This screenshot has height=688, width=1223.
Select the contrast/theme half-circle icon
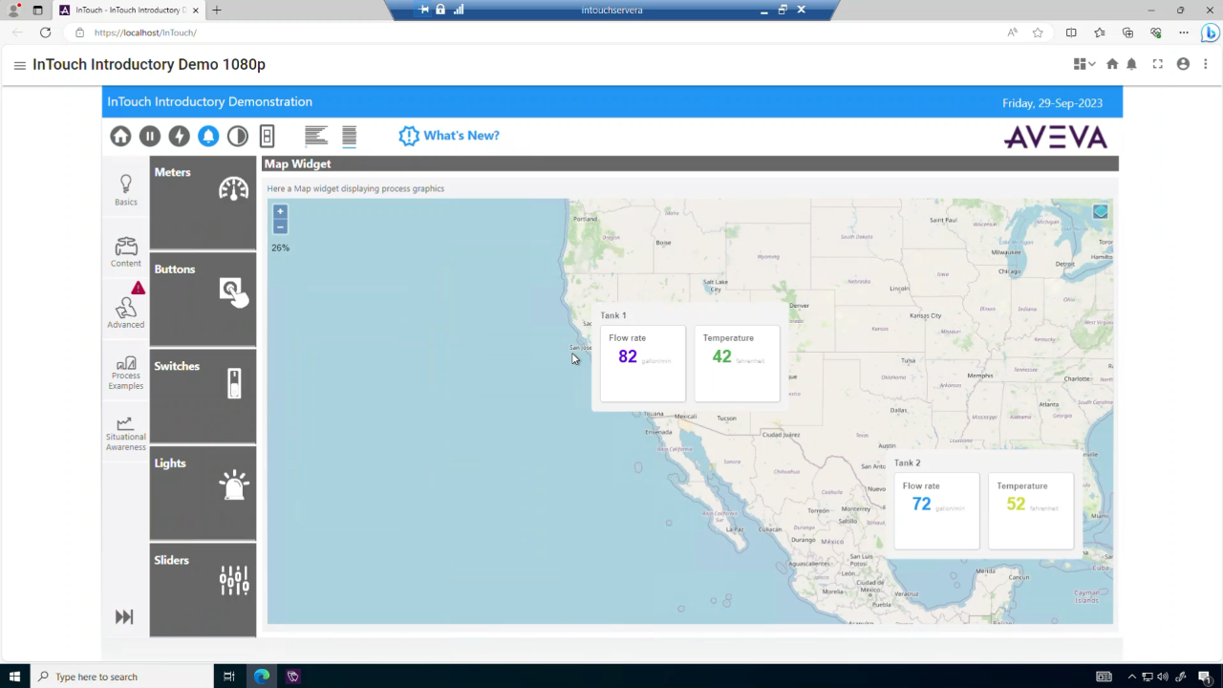pyautogui.click(x=237, y=136)
